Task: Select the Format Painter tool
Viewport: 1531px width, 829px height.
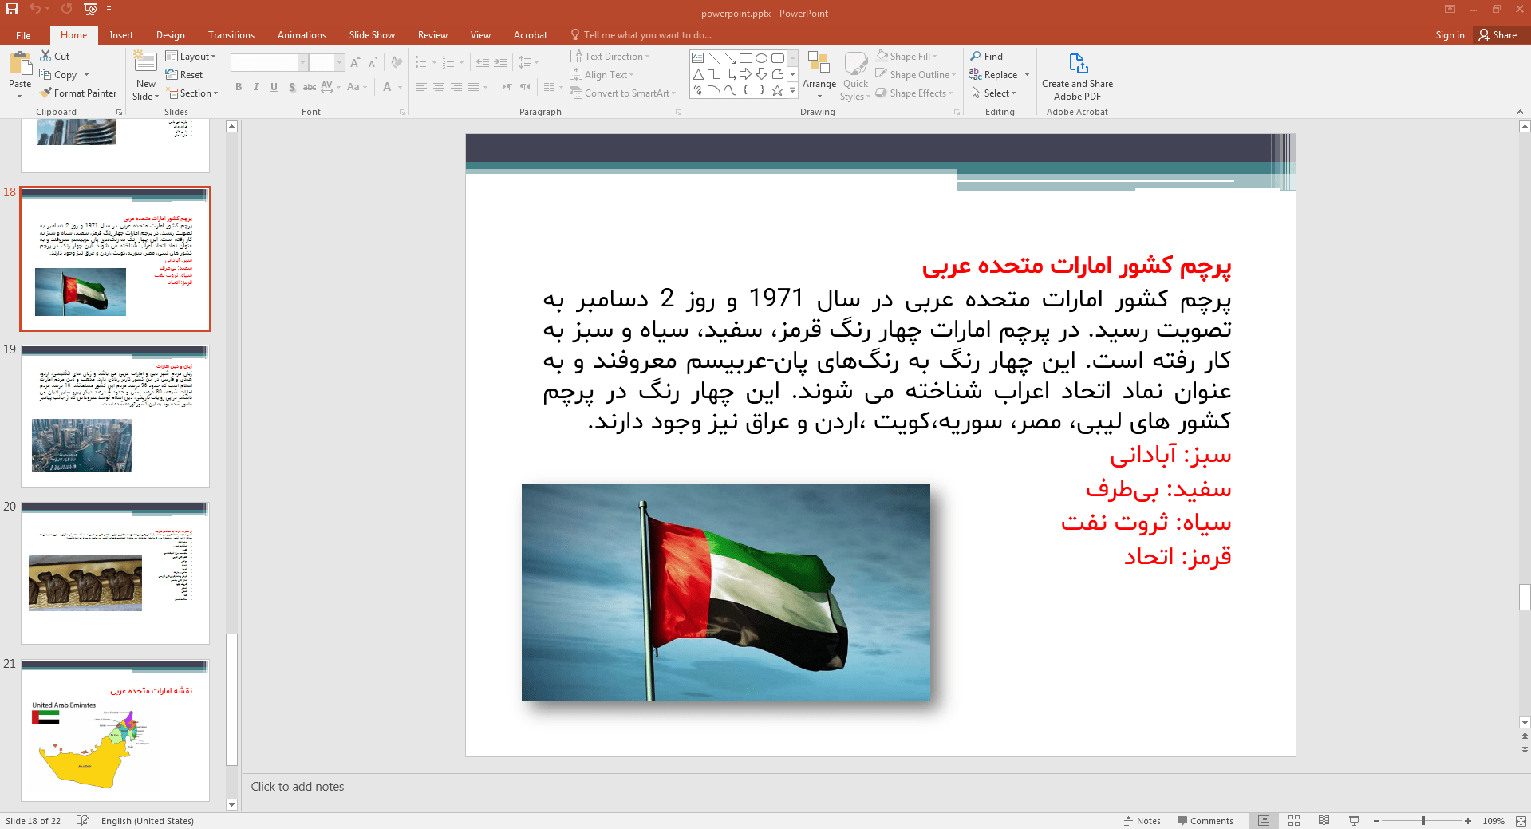Action: pos(78,93)
